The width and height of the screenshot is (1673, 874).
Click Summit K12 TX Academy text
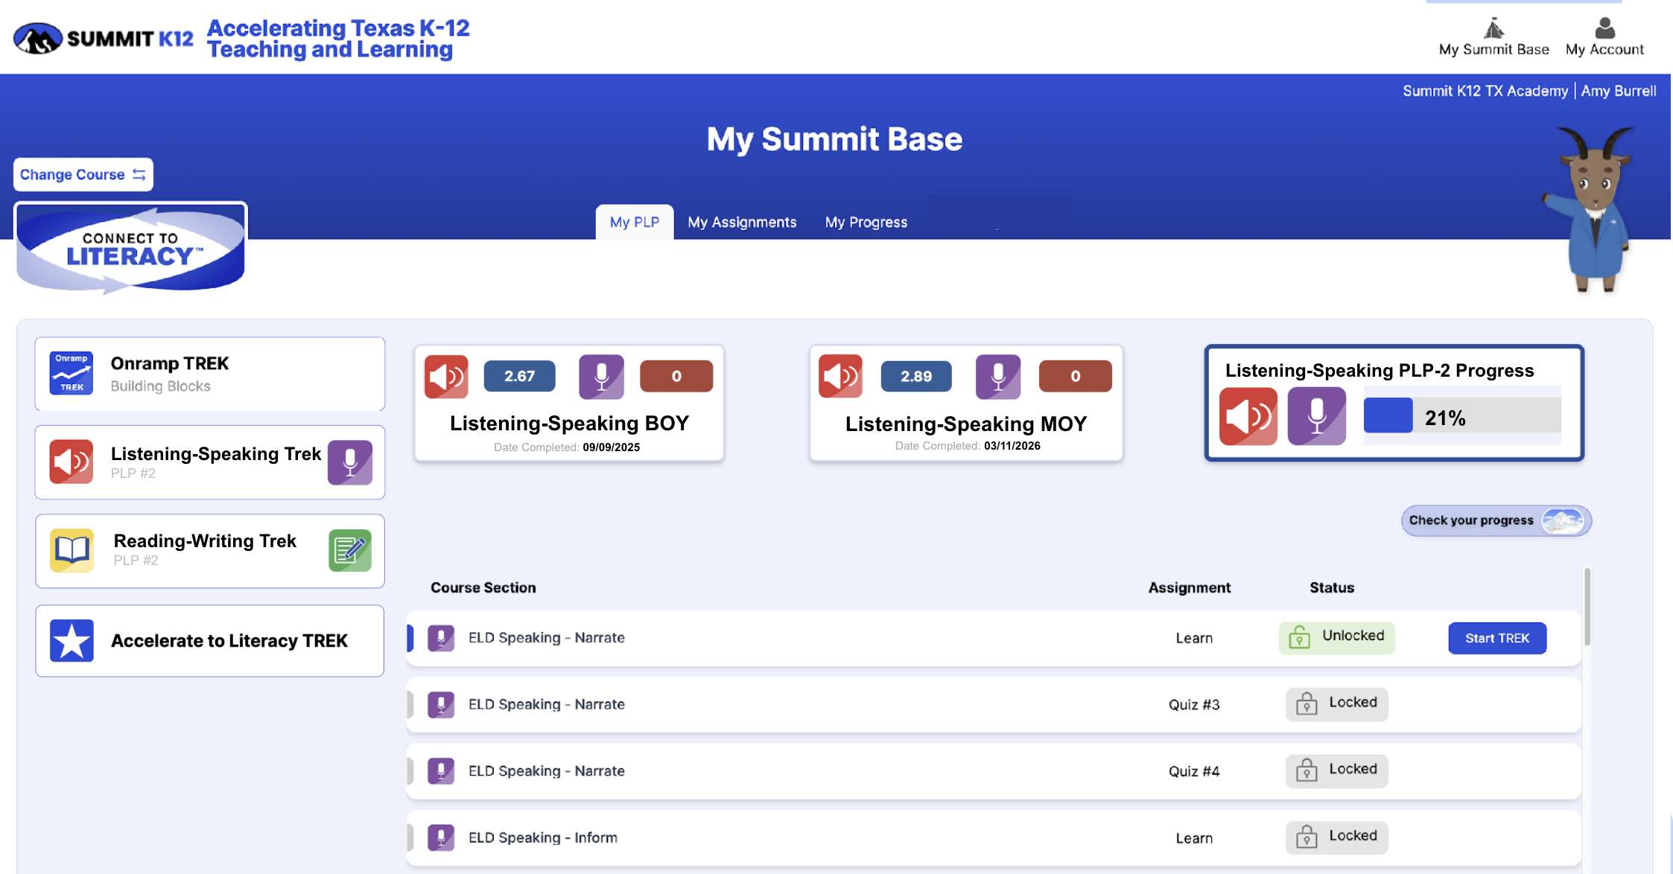click(1485, 91)
